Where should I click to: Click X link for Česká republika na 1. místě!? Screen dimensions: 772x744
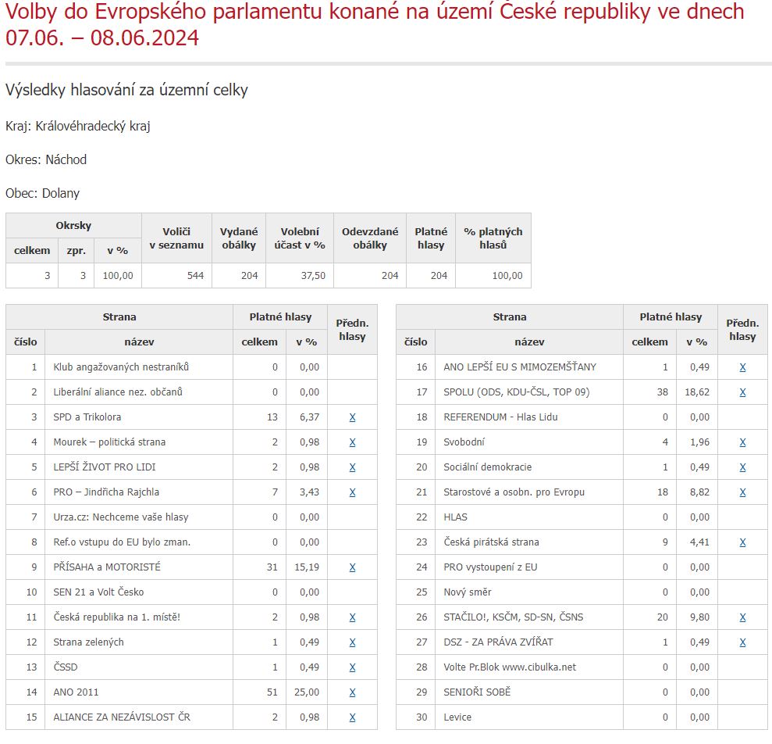click(352, 617)
